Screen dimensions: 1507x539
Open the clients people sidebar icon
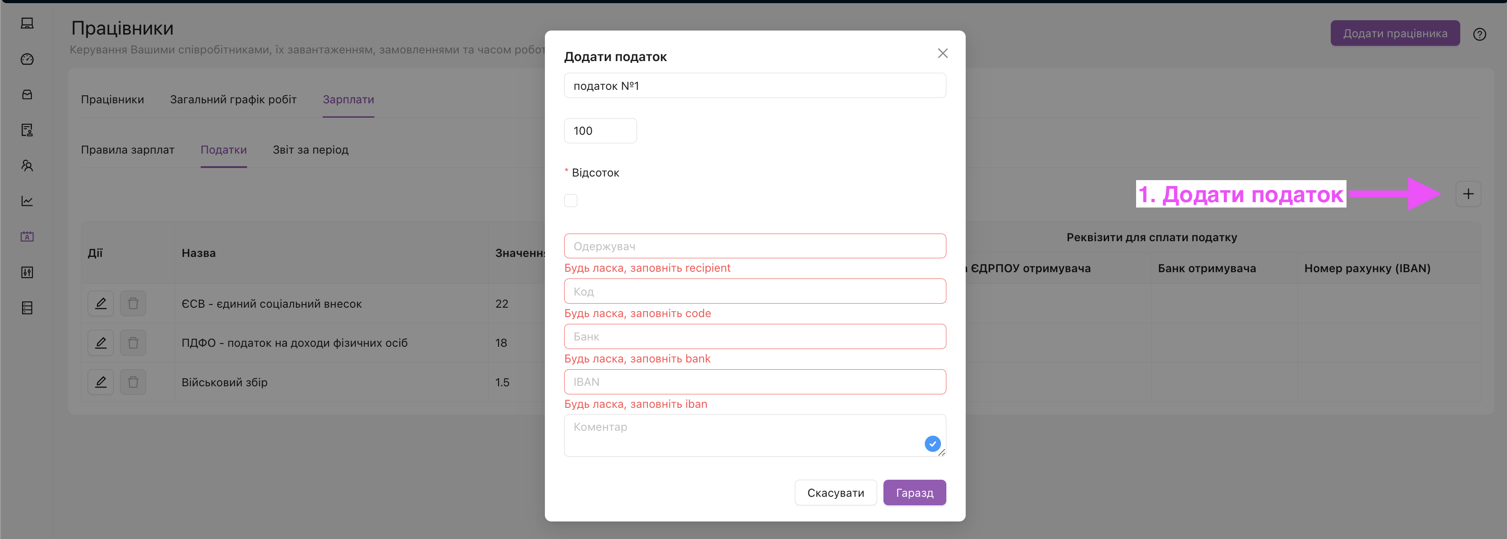click(27, 165)
